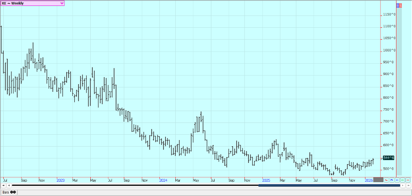Click the blue B buy button
The image size is (412, 196).
click(398, 6)
